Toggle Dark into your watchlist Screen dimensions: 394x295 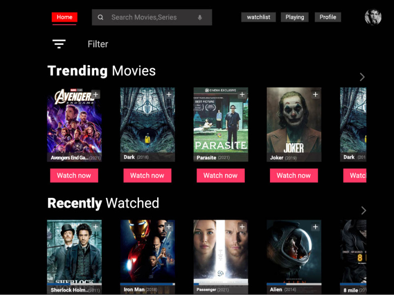click(169, 94)
